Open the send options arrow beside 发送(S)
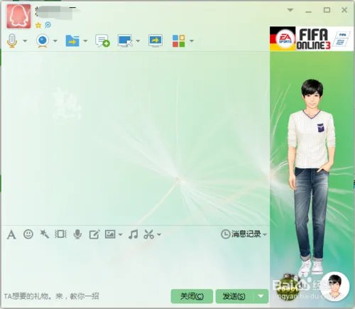355x309 pixels. 261,296
